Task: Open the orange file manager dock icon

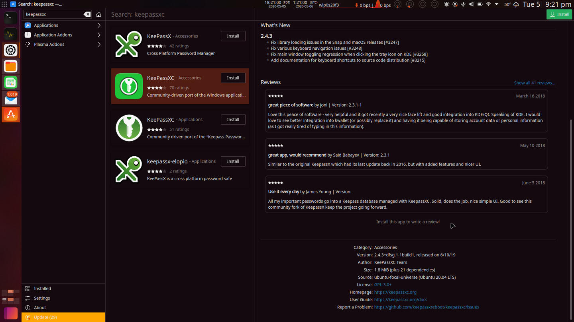Action: click(x=11, y=66)
